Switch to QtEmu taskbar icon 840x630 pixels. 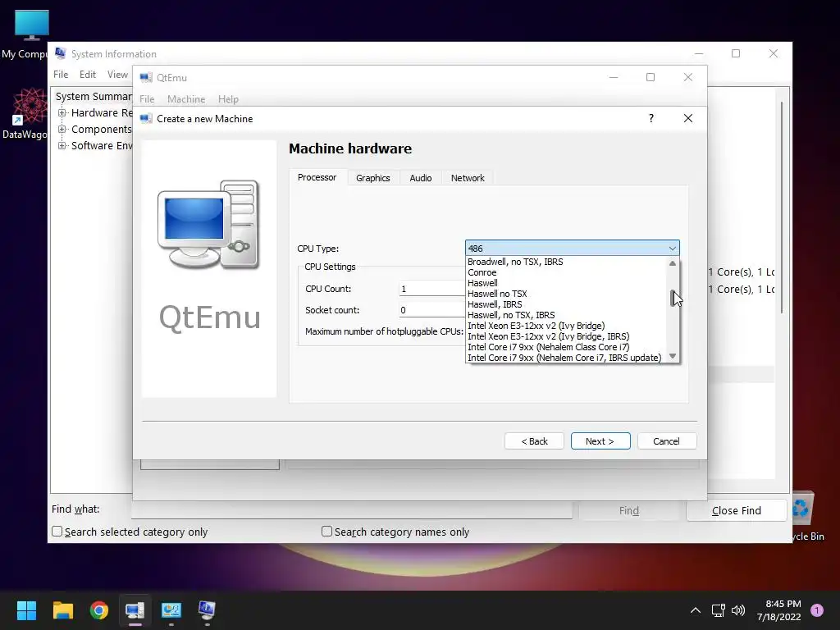click(135, 610)
